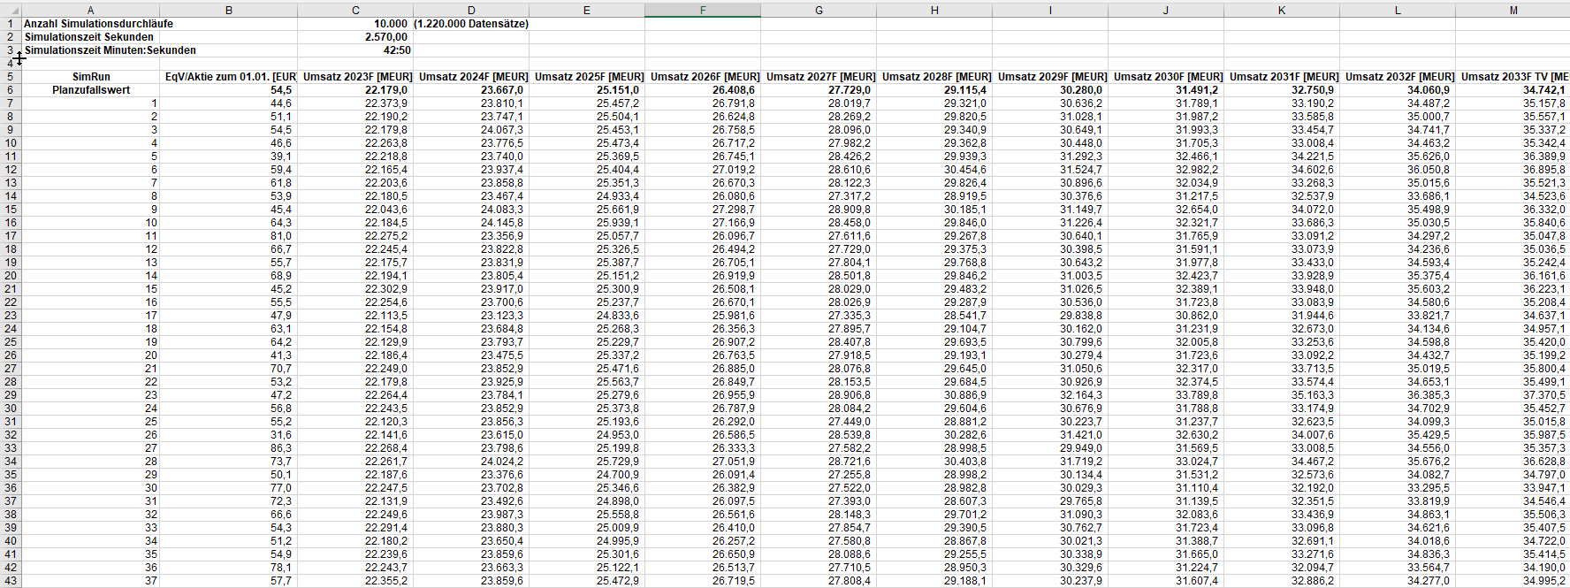Select highlighted column header F
This screenshot has height=588, width=1570.
(703, 10)
